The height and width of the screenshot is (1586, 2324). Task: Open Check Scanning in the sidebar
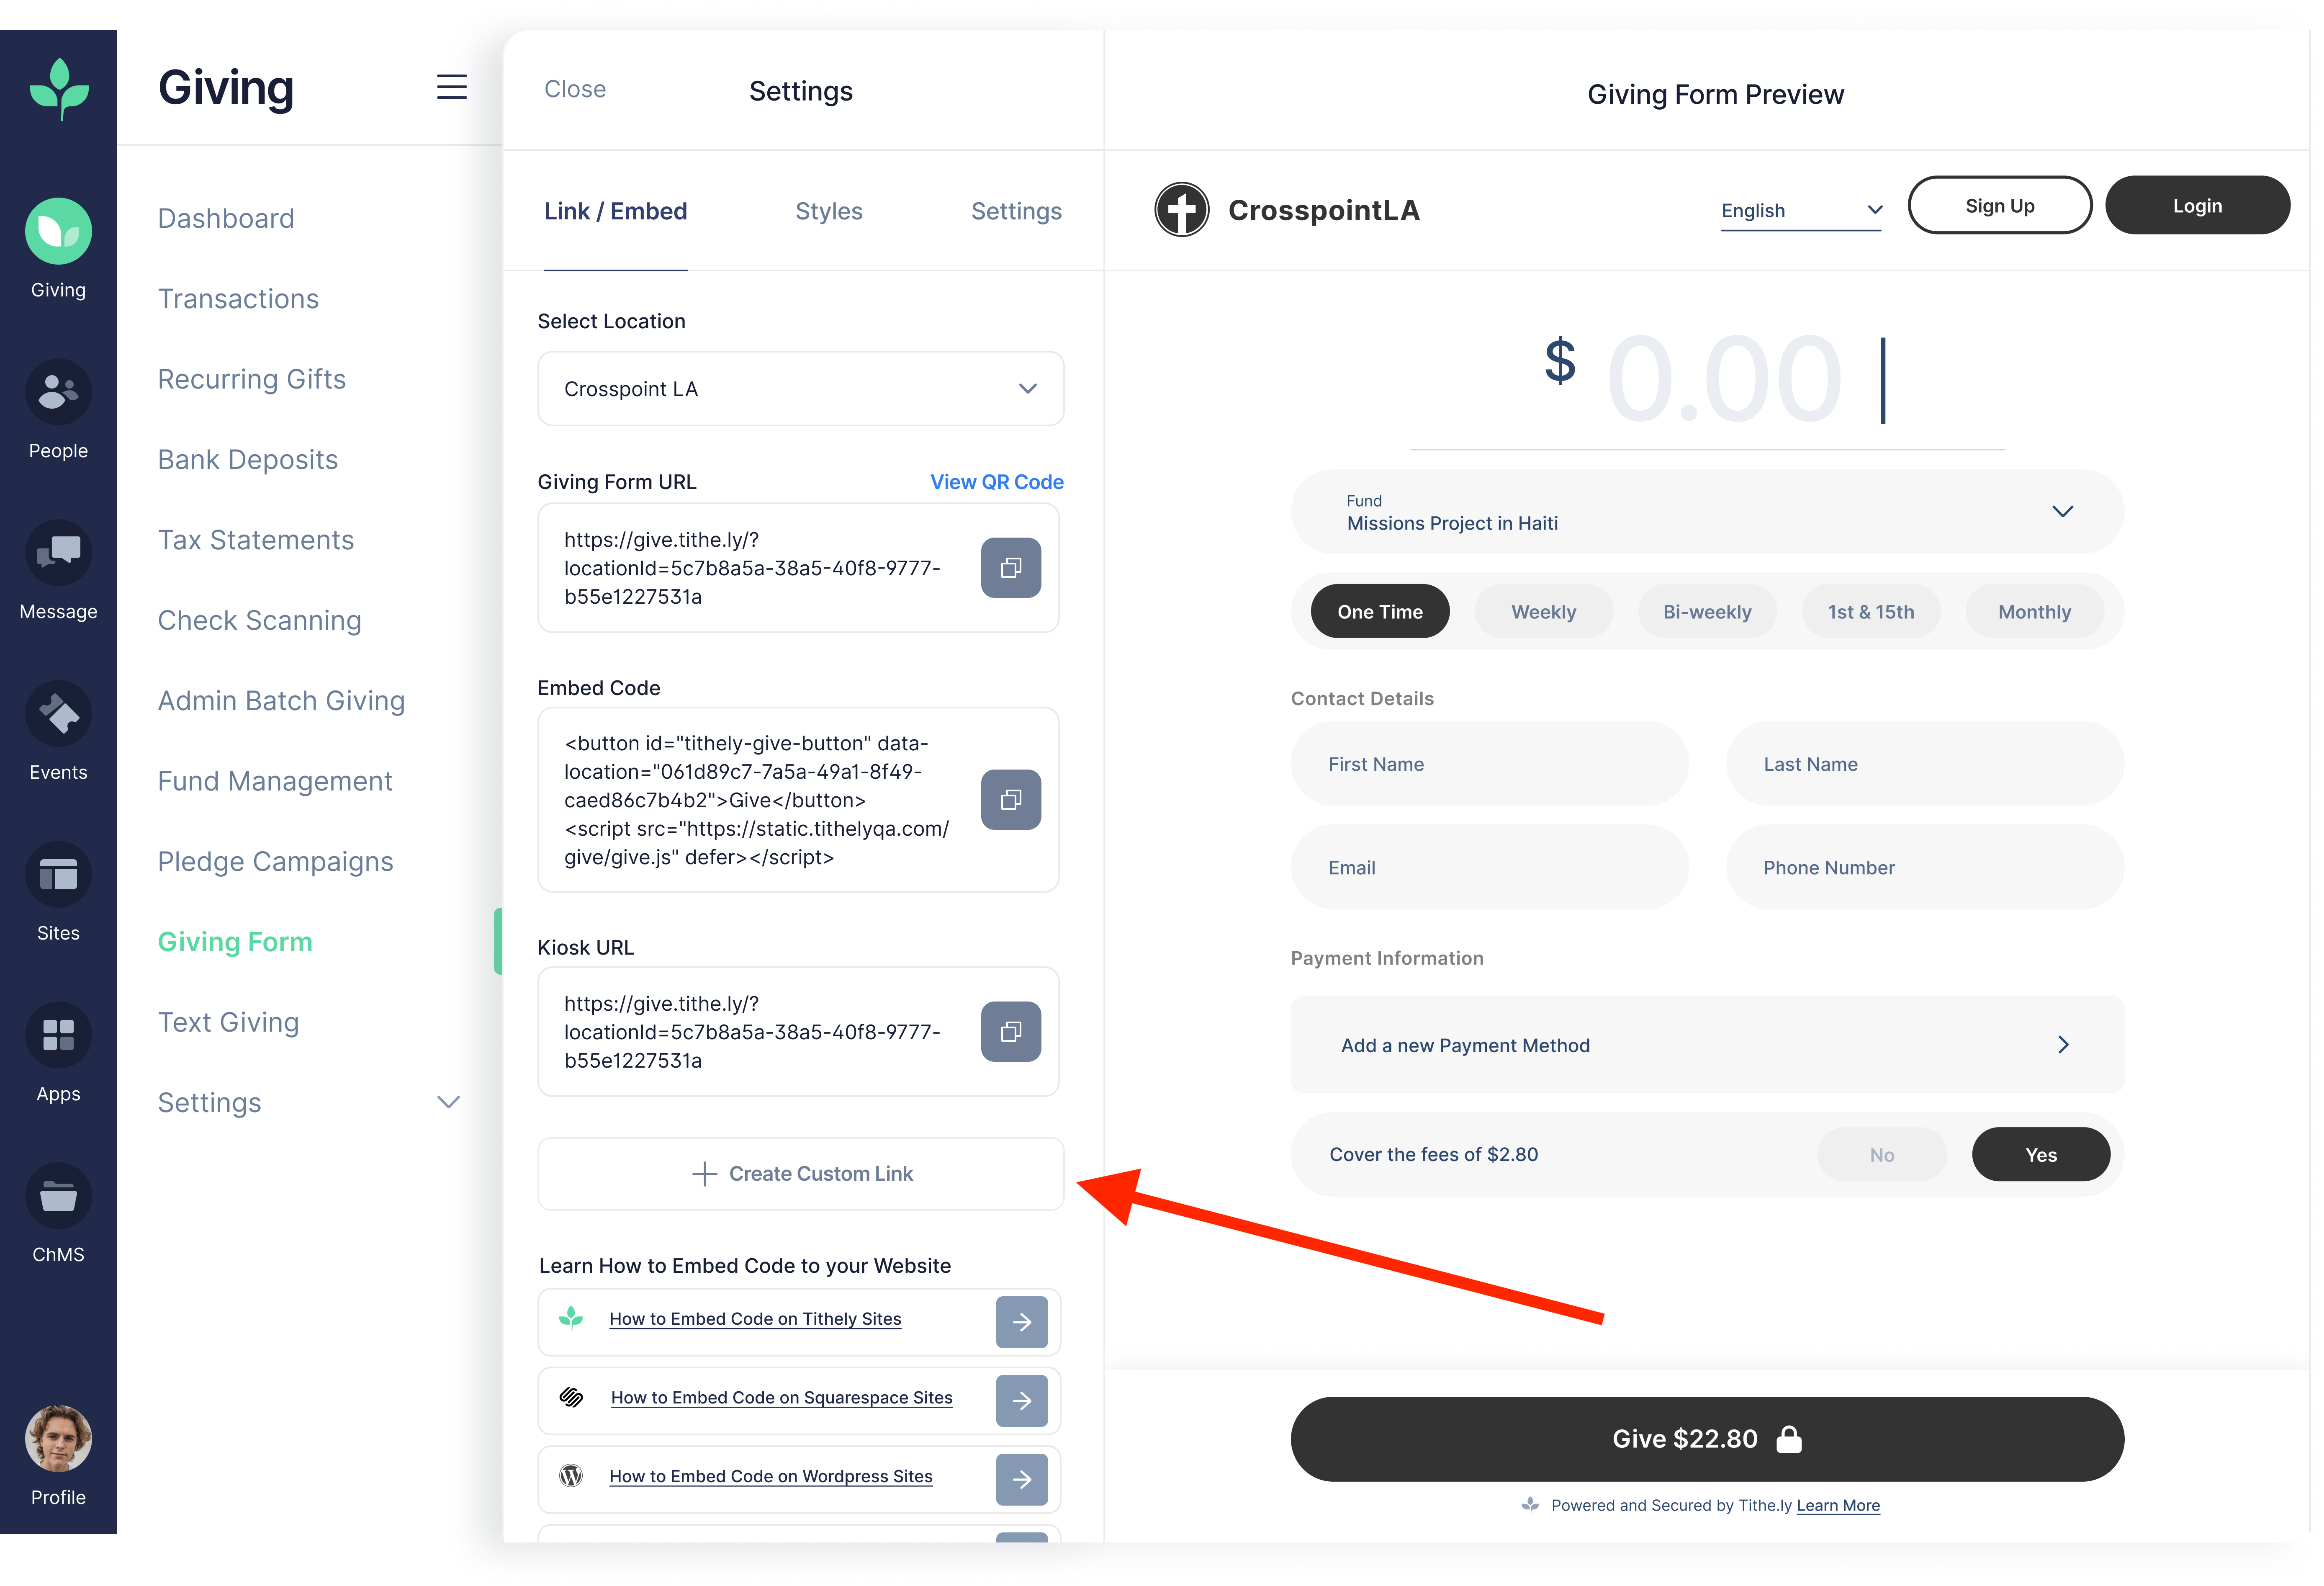point(260,621)
